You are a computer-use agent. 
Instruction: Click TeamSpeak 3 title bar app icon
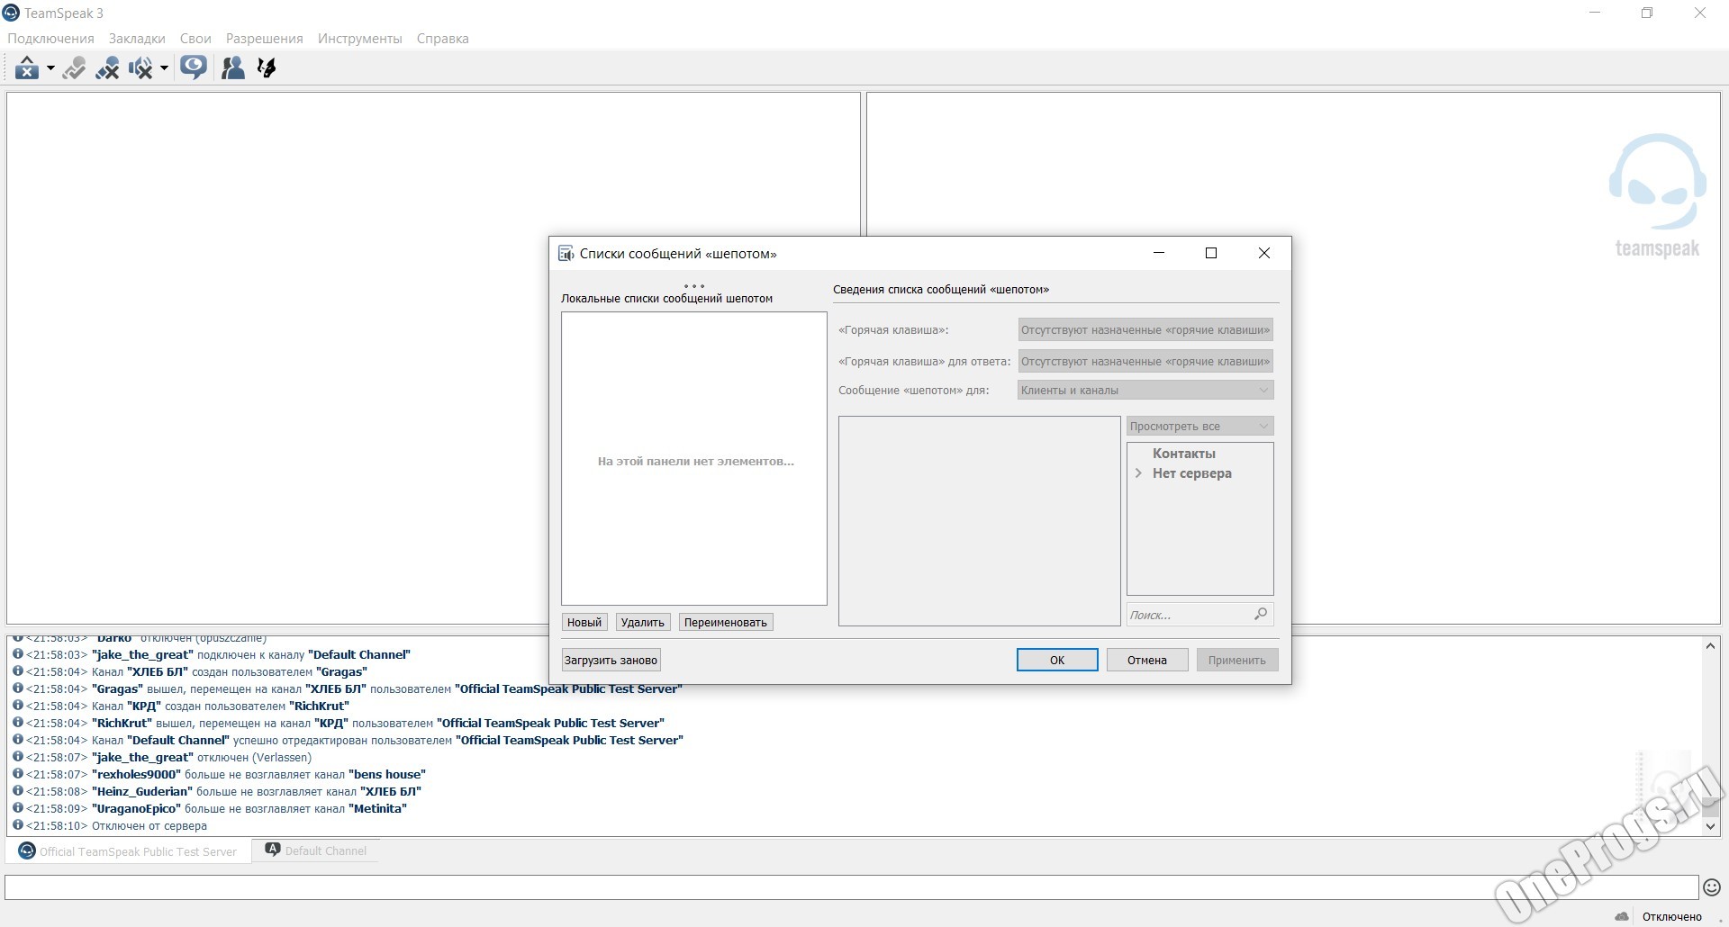pyautogui.click(x=10, y=13)
